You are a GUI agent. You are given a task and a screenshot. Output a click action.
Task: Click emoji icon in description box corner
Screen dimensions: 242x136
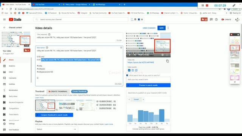point(121,48)
